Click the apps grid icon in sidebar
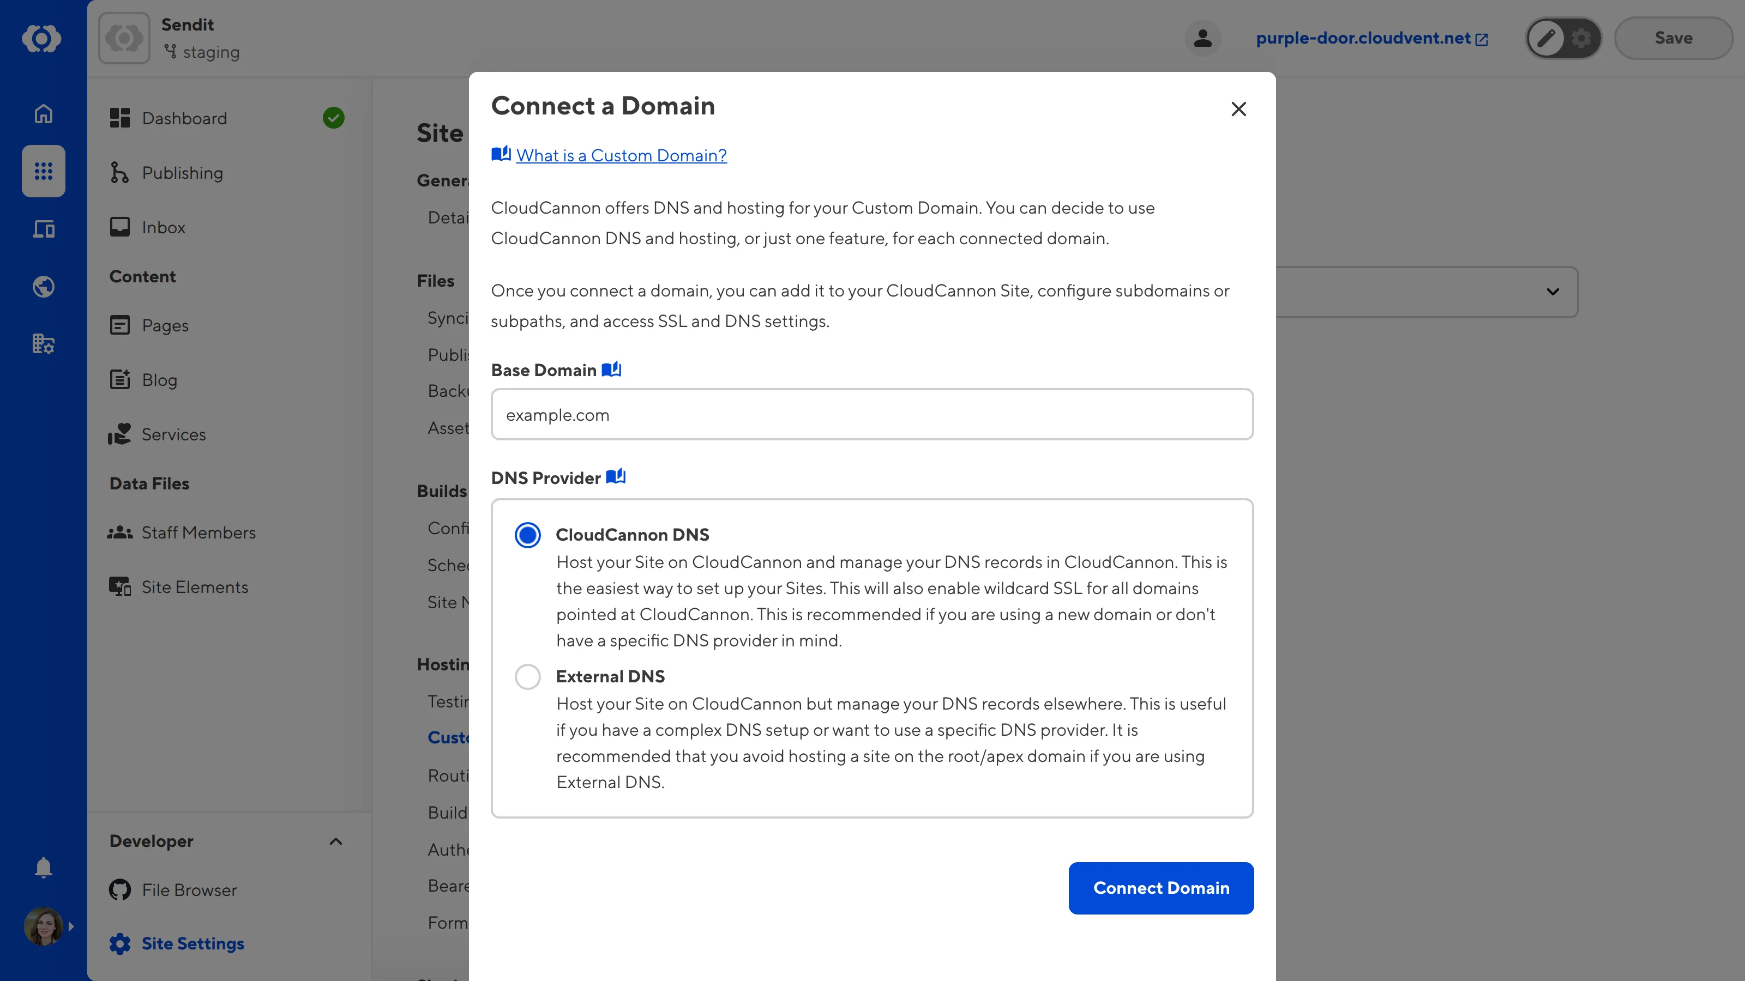Viewport: 1745px width, 981px height. point(43,171)
